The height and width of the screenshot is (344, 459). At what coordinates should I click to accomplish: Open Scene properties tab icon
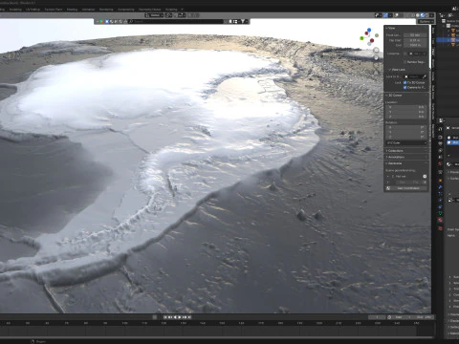(x=440, y=157)
